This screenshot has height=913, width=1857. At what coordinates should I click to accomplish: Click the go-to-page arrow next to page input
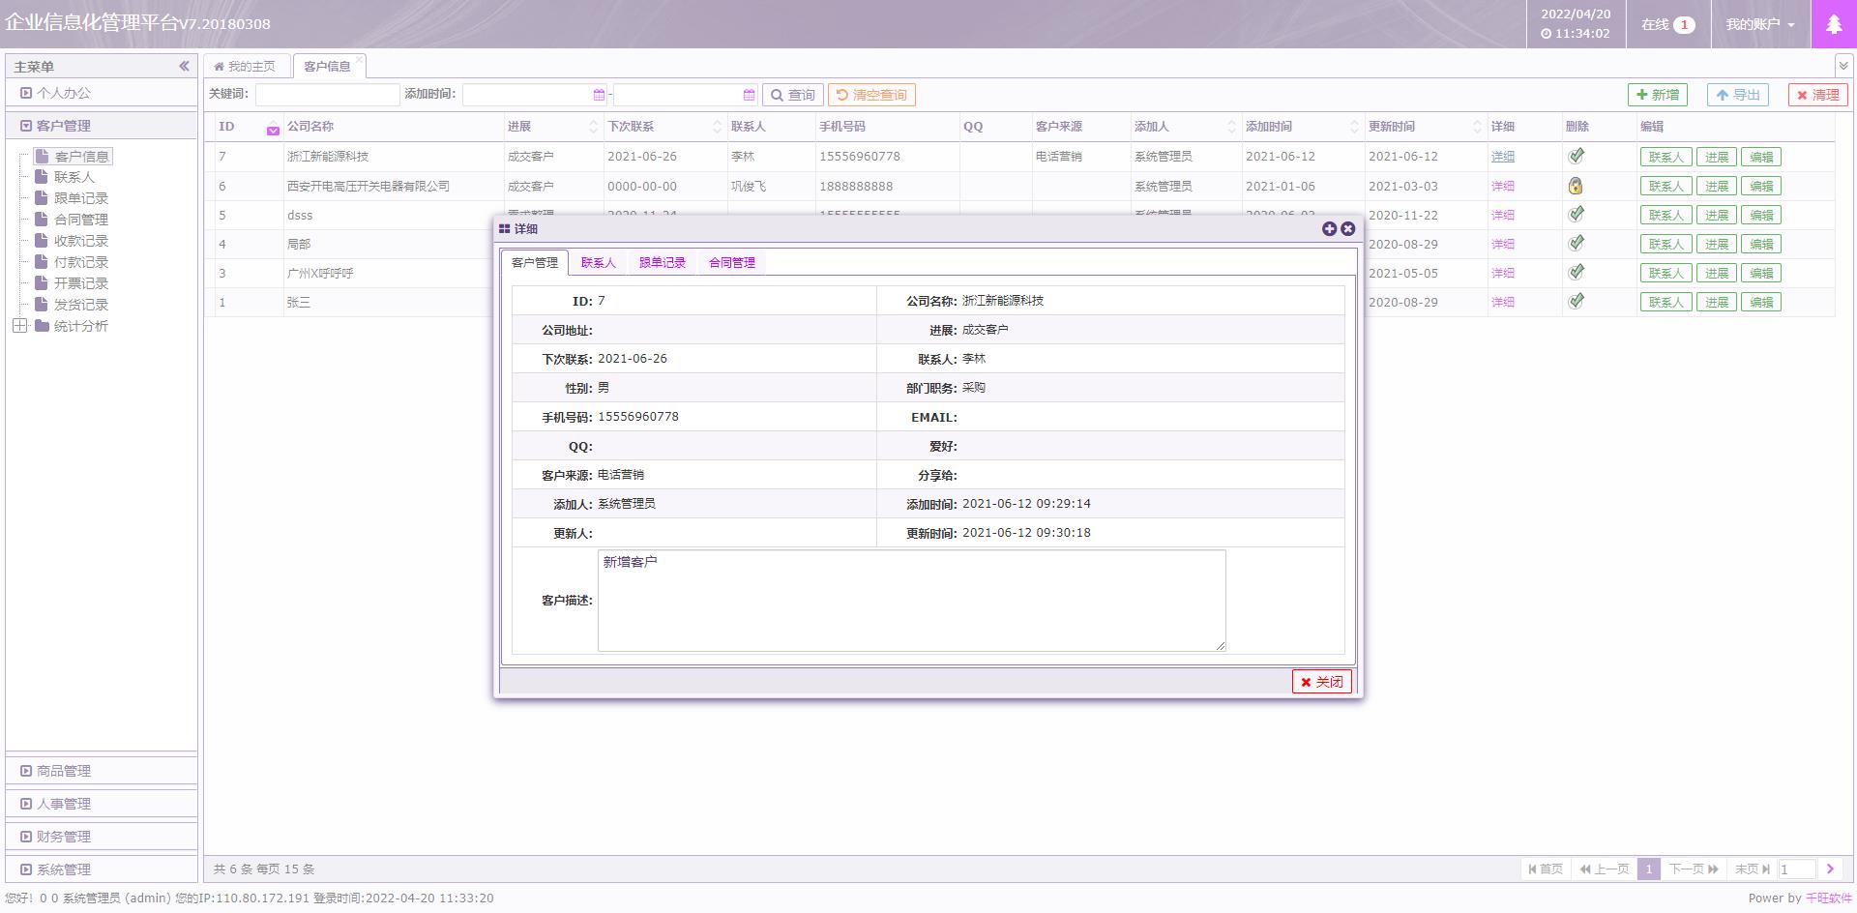[1830, 869]
